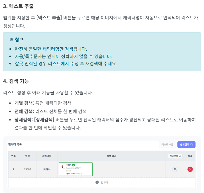Select the 어야누 search result card
This screenshot has height=193, width=204.
tap(76, 169)
